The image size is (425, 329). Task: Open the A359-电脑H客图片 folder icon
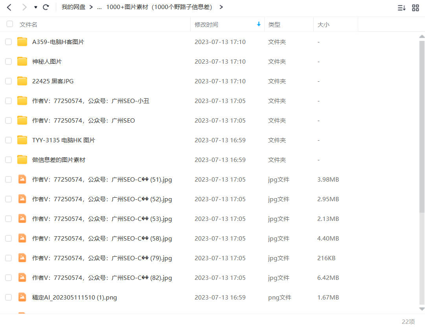pos(22,42)
